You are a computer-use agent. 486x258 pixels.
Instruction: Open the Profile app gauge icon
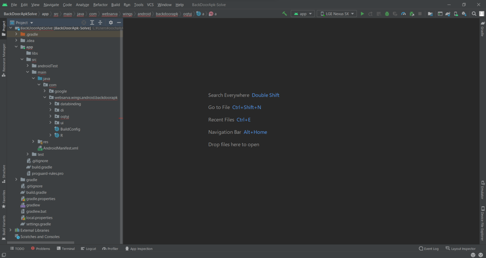point(403,14)
